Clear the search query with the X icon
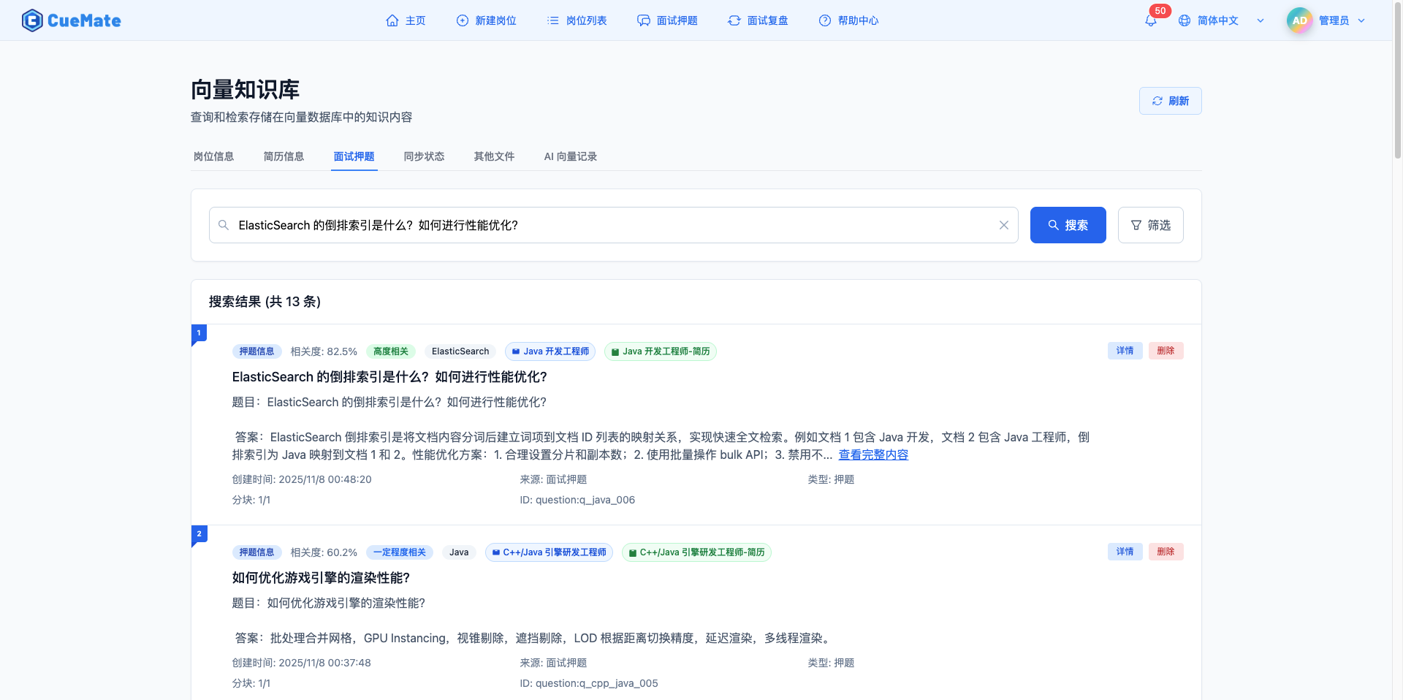 click(x=1003, y=225)
